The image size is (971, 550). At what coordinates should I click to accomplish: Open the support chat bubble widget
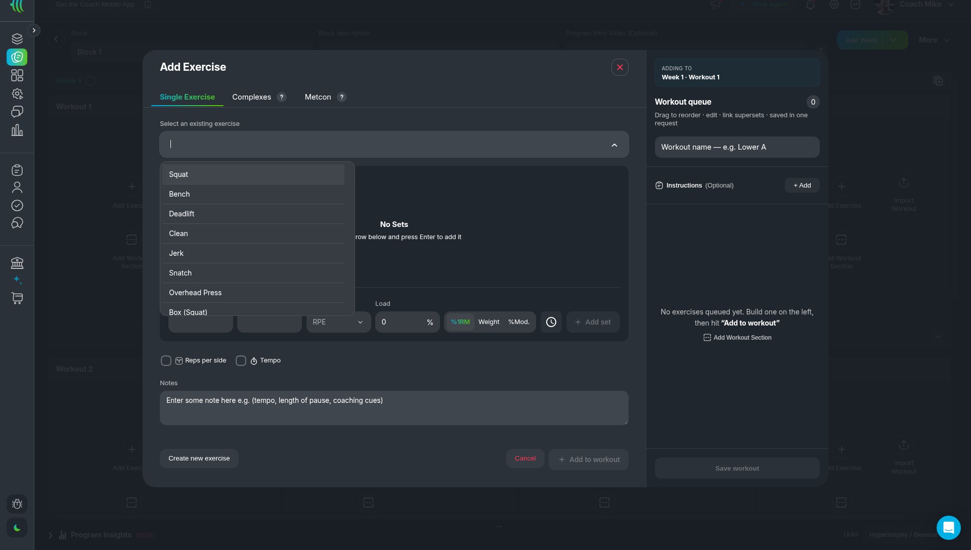tap(948, 528)
